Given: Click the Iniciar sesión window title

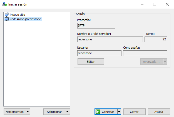Looking at the screenshot, I should pos(18,4).
